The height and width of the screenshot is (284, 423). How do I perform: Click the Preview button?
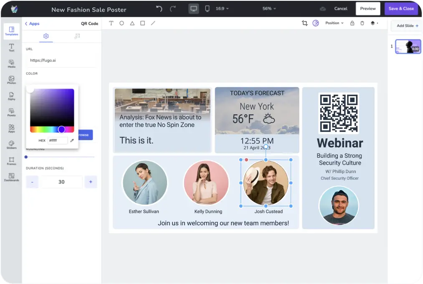pyautogui.click(x=368, y=9)
